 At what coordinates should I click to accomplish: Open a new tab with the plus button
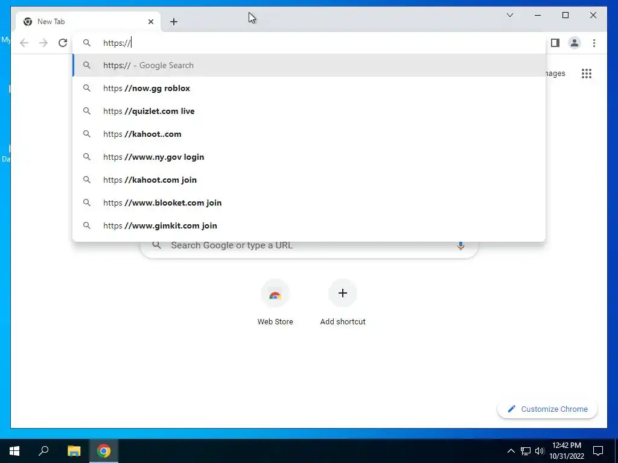174,22
